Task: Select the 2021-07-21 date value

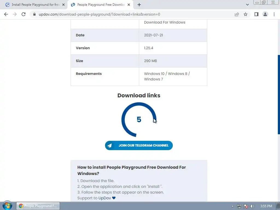Action: 153,35
